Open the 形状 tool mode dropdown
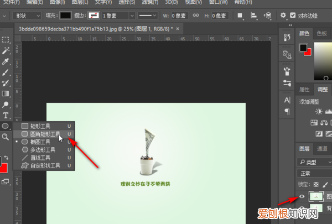The width and height of the screenshot is (332, 224). (x=27, y=15)
